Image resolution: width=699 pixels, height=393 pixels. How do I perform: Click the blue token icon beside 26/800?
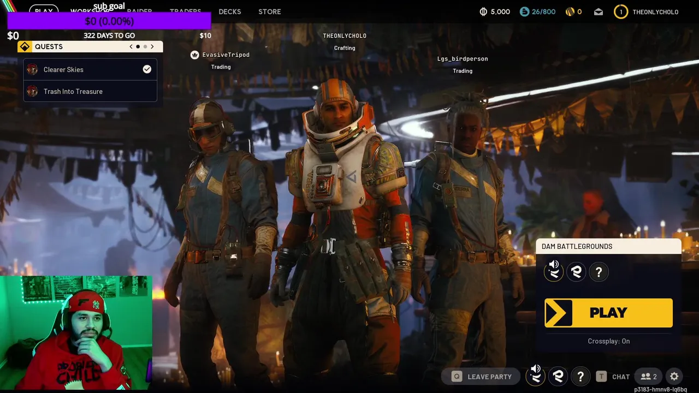point(524,11)
